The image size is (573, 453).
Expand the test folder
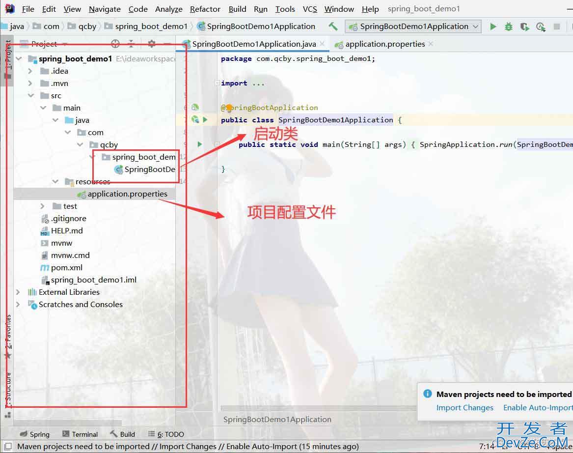pos(42,206)
